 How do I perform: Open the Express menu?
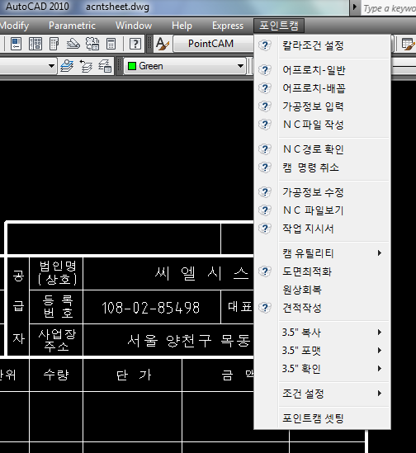[228, 26]
